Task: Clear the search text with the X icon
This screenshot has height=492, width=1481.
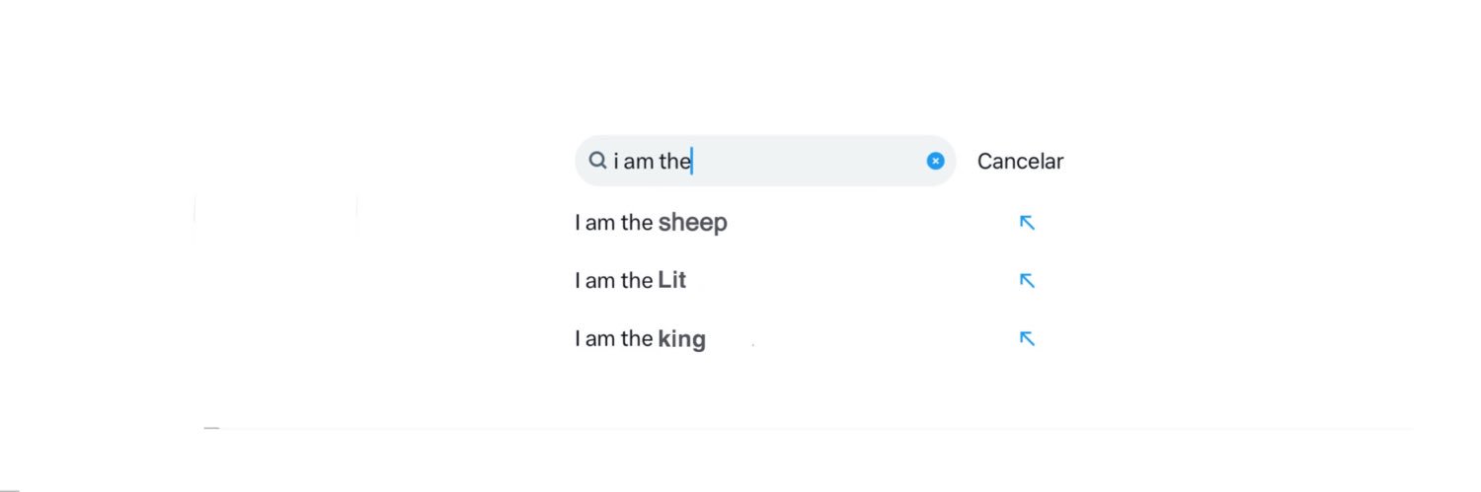Action: tap(935, 161)
